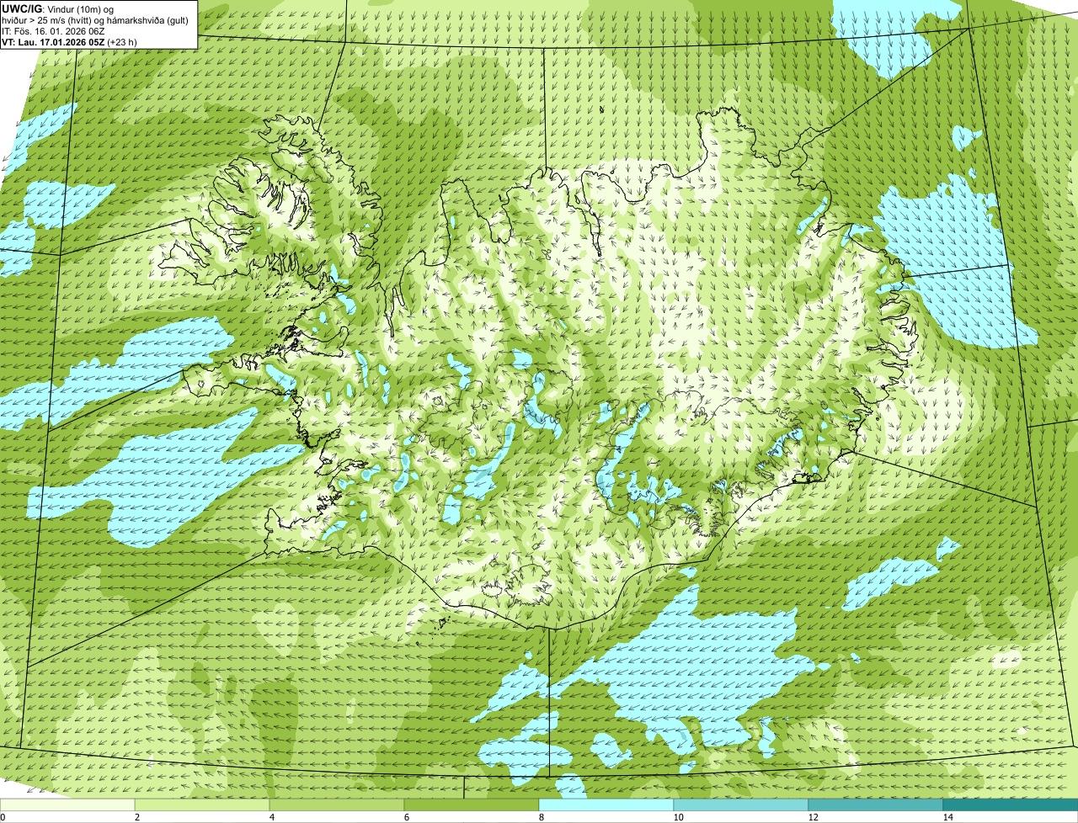
Task: Click the '2' tick label on color scale
Action: click(136, 817)
